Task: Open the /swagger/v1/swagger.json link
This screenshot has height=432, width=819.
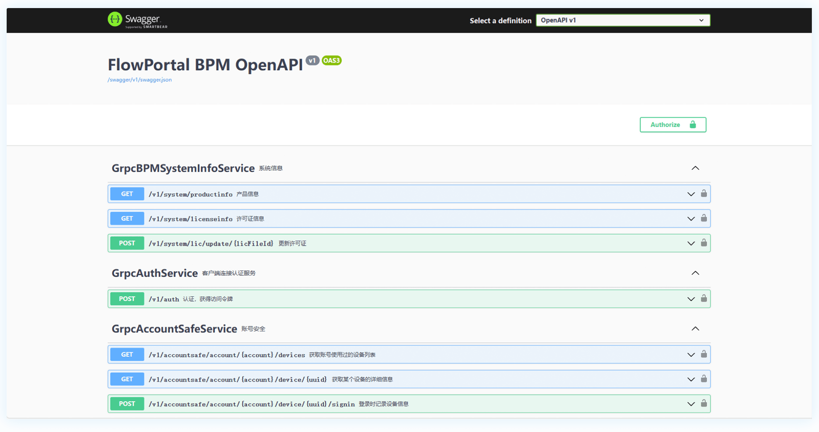Action: tap(139, 80)
